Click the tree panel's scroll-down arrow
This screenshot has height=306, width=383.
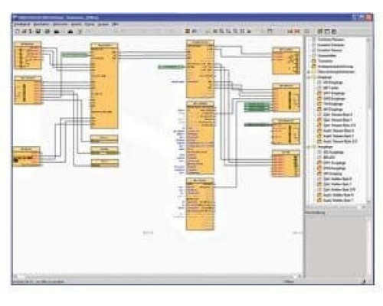click(368, 201)
